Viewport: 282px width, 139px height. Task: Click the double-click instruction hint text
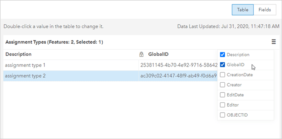pos(53,26)
